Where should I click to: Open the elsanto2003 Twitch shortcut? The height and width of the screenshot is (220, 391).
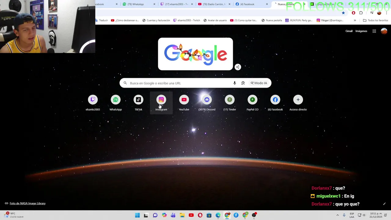coord(93,103)
